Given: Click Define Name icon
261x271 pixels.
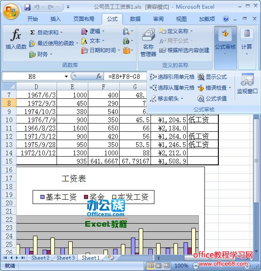Looking at the screenshot, I should (163, 31).
